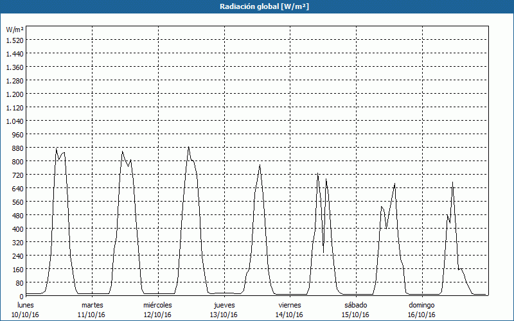Click the 'miércoles' day label
The height and width of the screenshot is (321, 514).
pyautogui.click(x=157, y=305)
